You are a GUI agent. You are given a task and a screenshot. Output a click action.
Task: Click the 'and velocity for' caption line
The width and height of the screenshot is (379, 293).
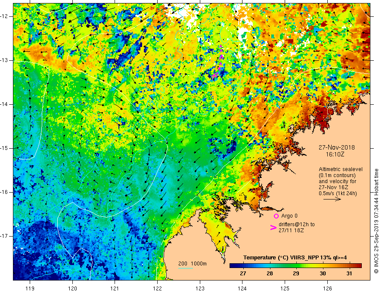(x=337, y=181)
